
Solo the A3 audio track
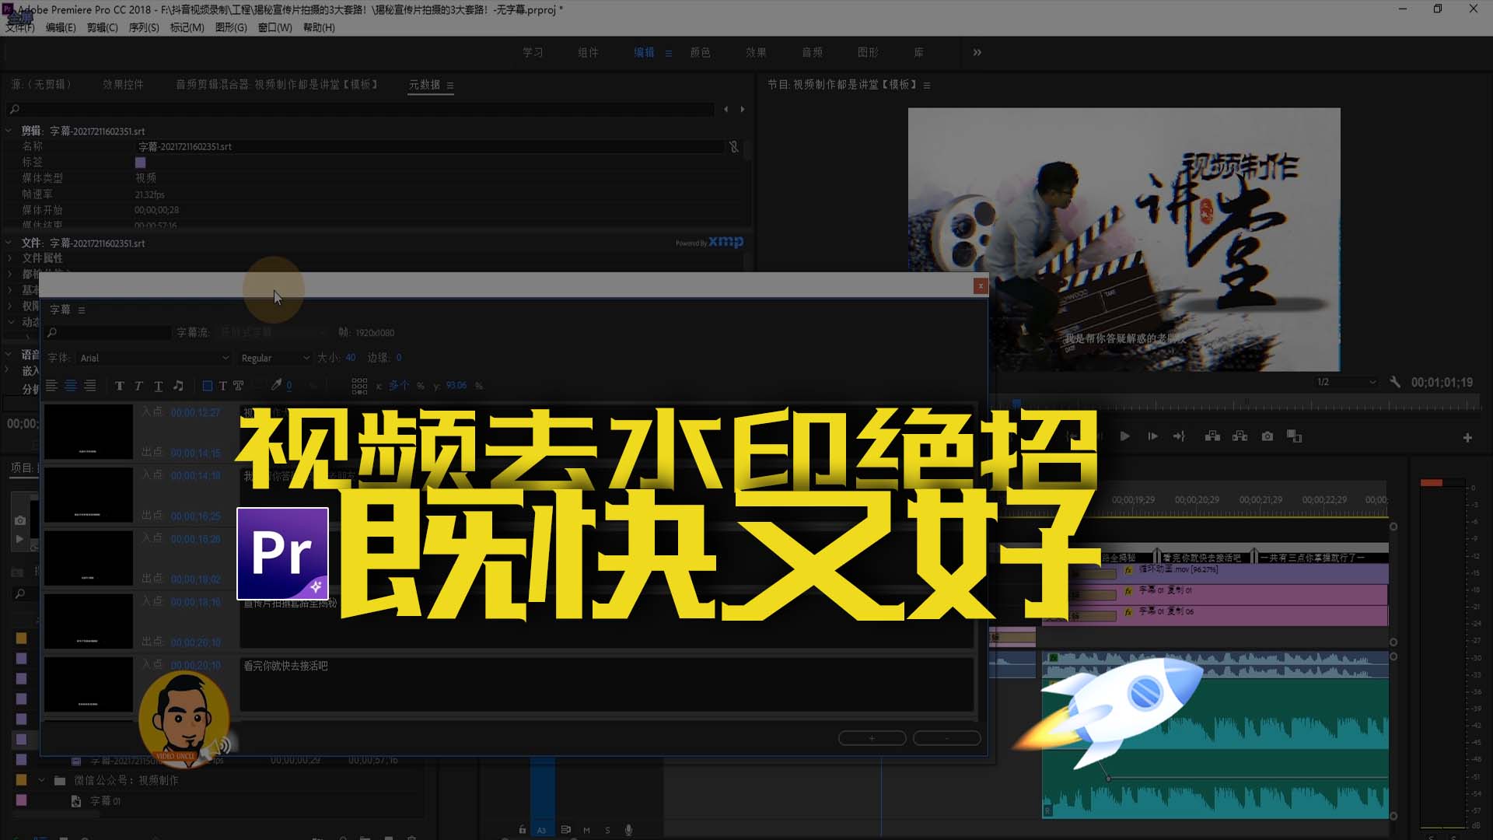coord(607,830)
